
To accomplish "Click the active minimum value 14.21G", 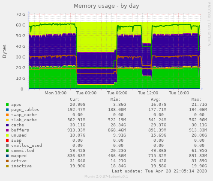I will [118, 161].
